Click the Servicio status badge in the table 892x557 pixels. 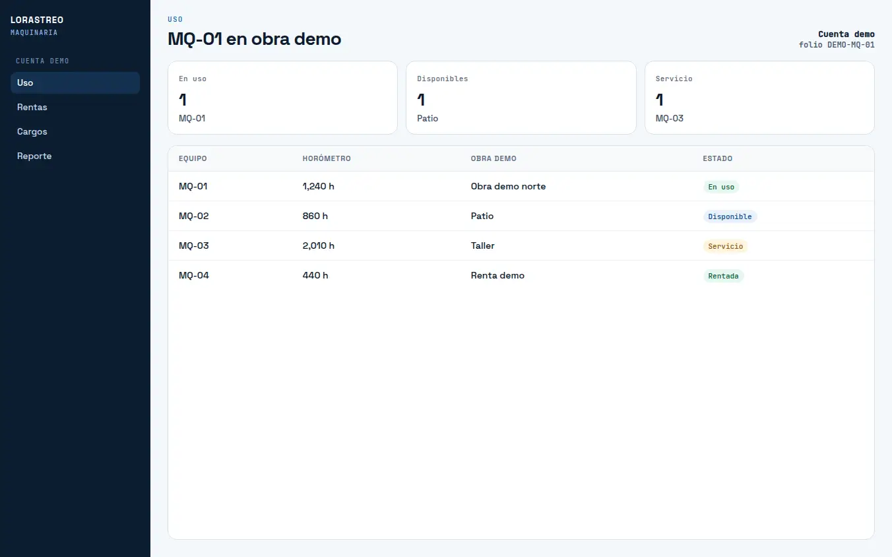726,246
